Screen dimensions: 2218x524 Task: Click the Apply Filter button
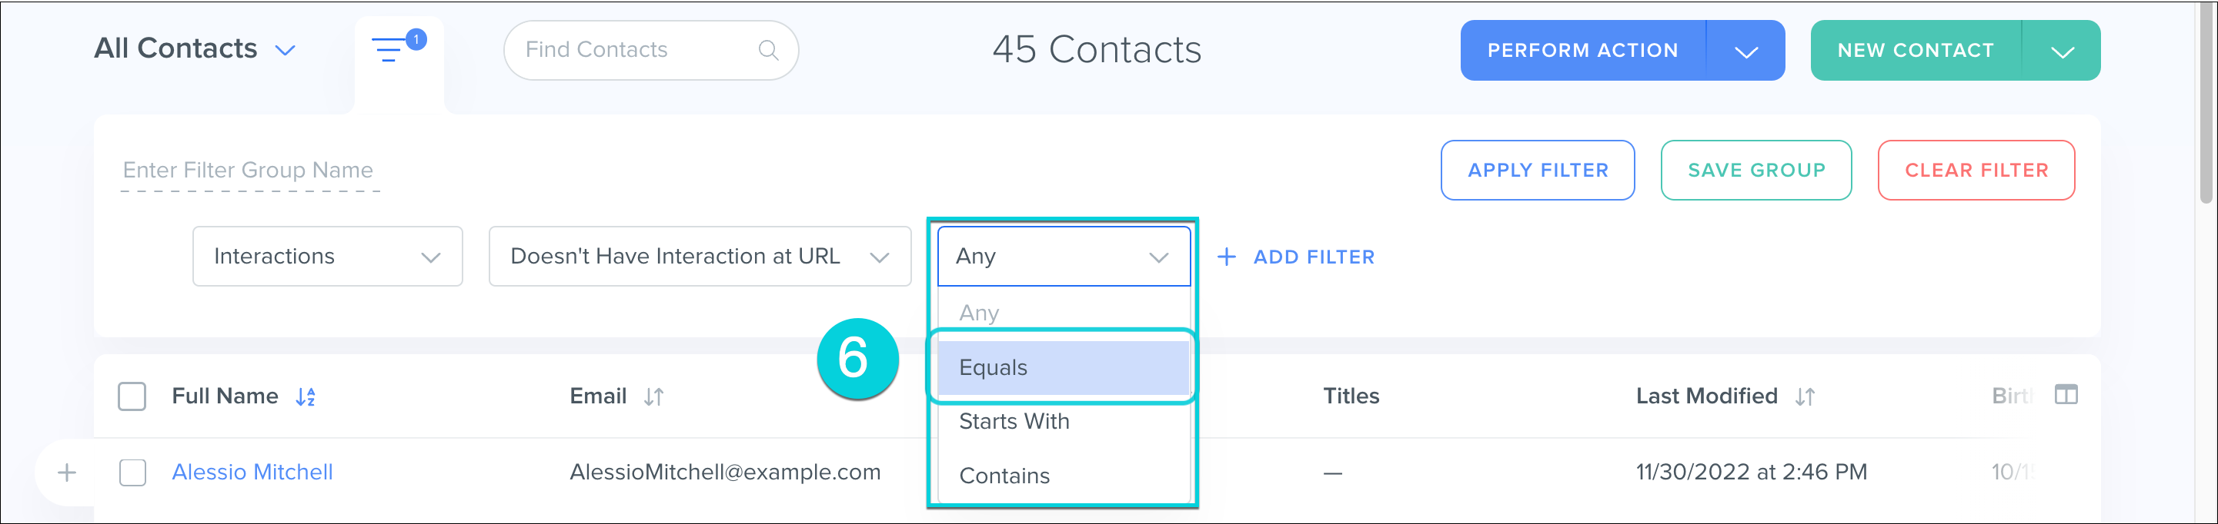[1537, 171]
